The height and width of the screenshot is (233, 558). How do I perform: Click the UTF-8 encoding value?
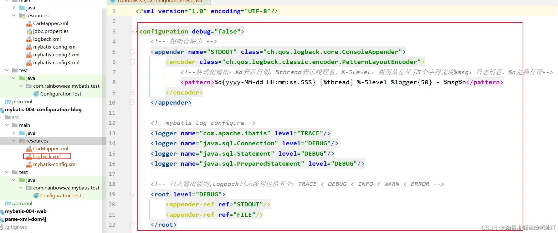258,11
